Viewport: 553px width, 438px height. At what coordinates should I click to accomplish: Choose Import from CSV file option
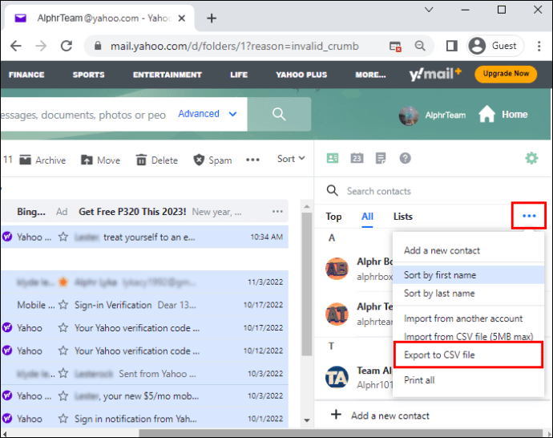(468, 336)
